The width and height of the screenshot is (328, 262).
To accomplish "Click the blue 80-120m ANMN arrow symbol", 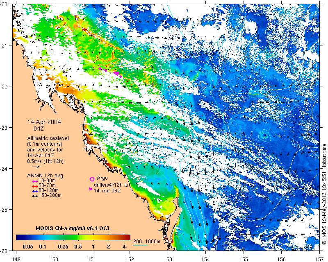I will coord(35,191).
